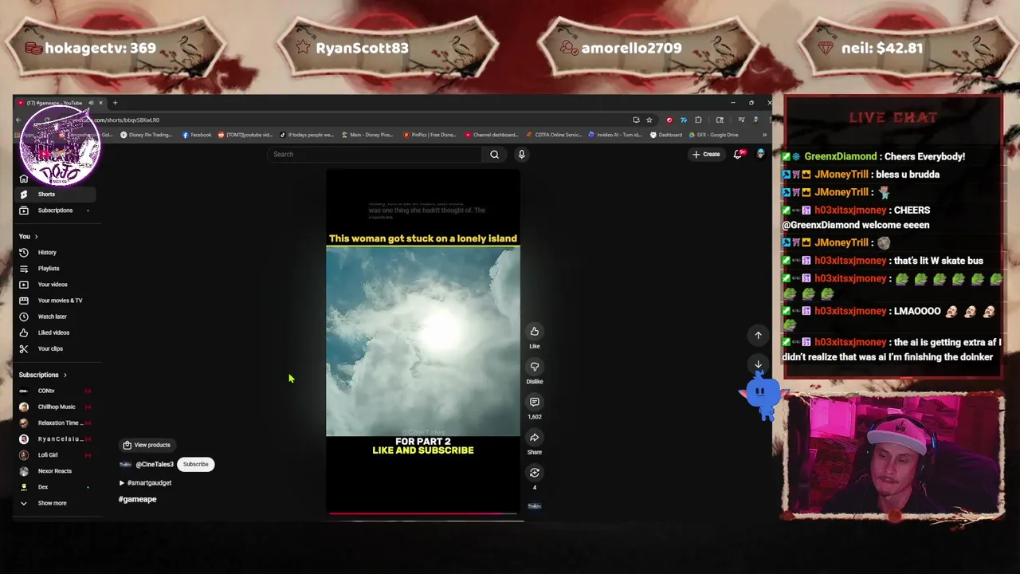The height and width of the screenshot is (574, 1020).
Task: Open the @CineTales3 channel link
Action: pos(155,465)
